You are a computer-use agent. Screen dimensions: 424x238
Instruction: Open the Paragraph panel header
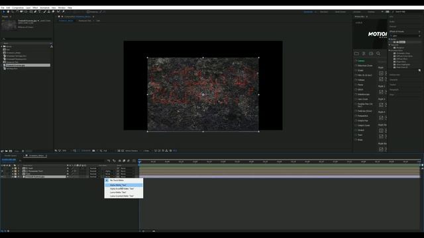[394, 90]
